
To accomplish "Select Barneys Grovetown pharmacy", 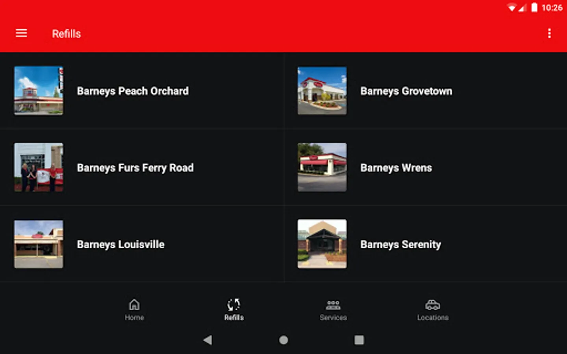I will pos(426,90).
